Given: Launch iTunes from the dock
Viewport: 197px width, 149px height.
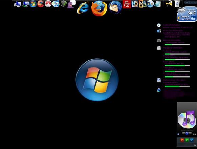Looking at the screenshot, I should (56, 4).
